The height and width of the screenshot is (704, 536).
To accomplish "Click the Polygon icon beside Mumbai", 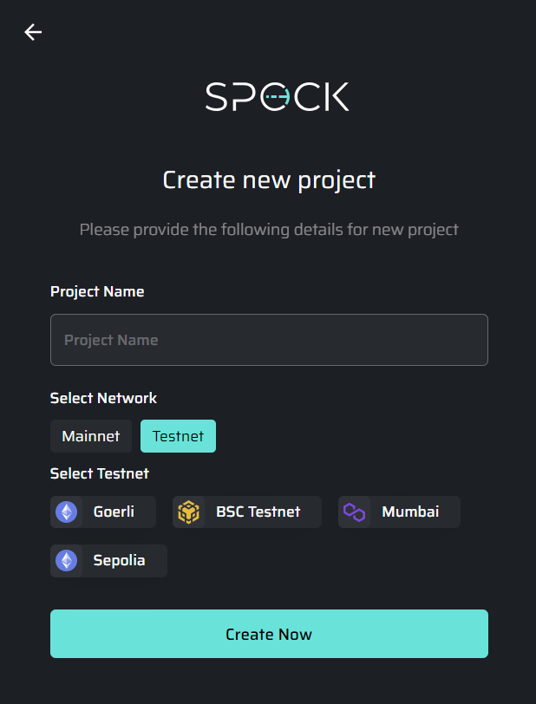I will point(354,512).
